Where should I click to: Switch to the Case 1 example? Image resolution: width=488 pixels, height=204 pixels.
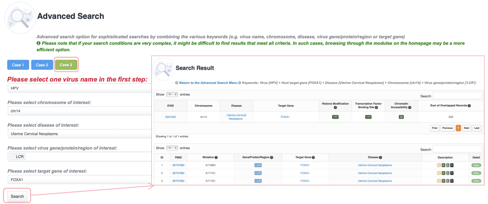click(18, 65)
